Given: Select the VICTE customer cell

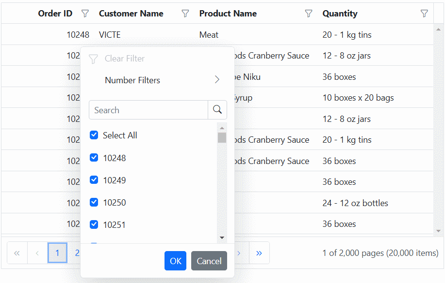Looking at the screenshot, I should [110, 35].
